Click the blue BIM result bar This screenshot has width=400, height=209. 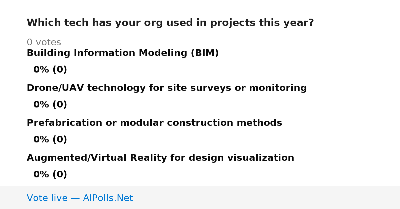coord(27,70)
